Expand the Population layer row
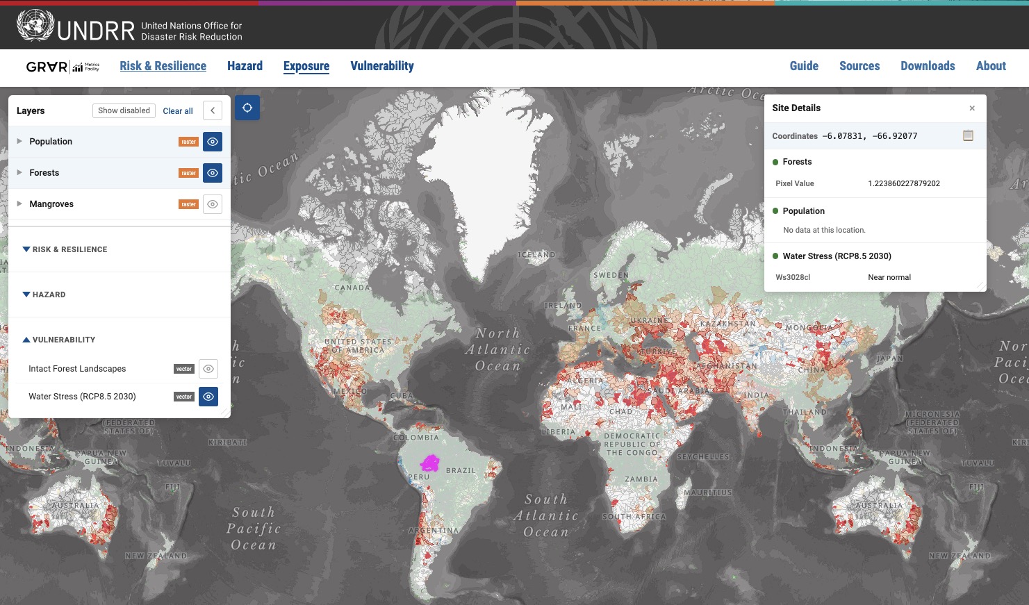The width and height of the screenshot is (1029, 605). (x=19, y=141)
